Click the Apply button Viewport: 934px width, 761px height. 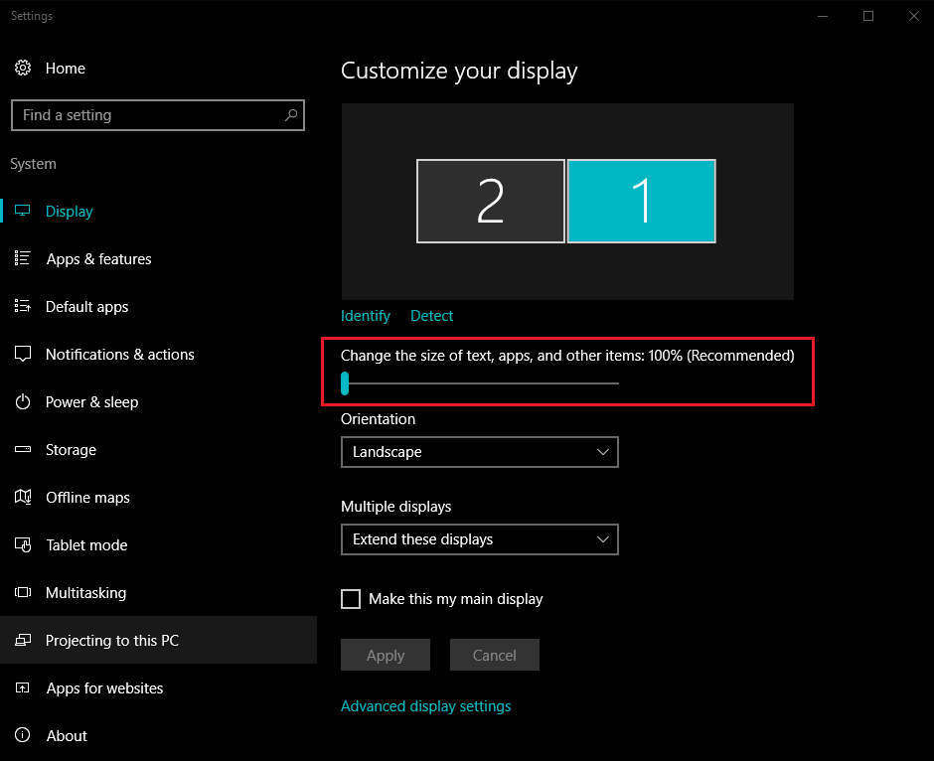386,655
